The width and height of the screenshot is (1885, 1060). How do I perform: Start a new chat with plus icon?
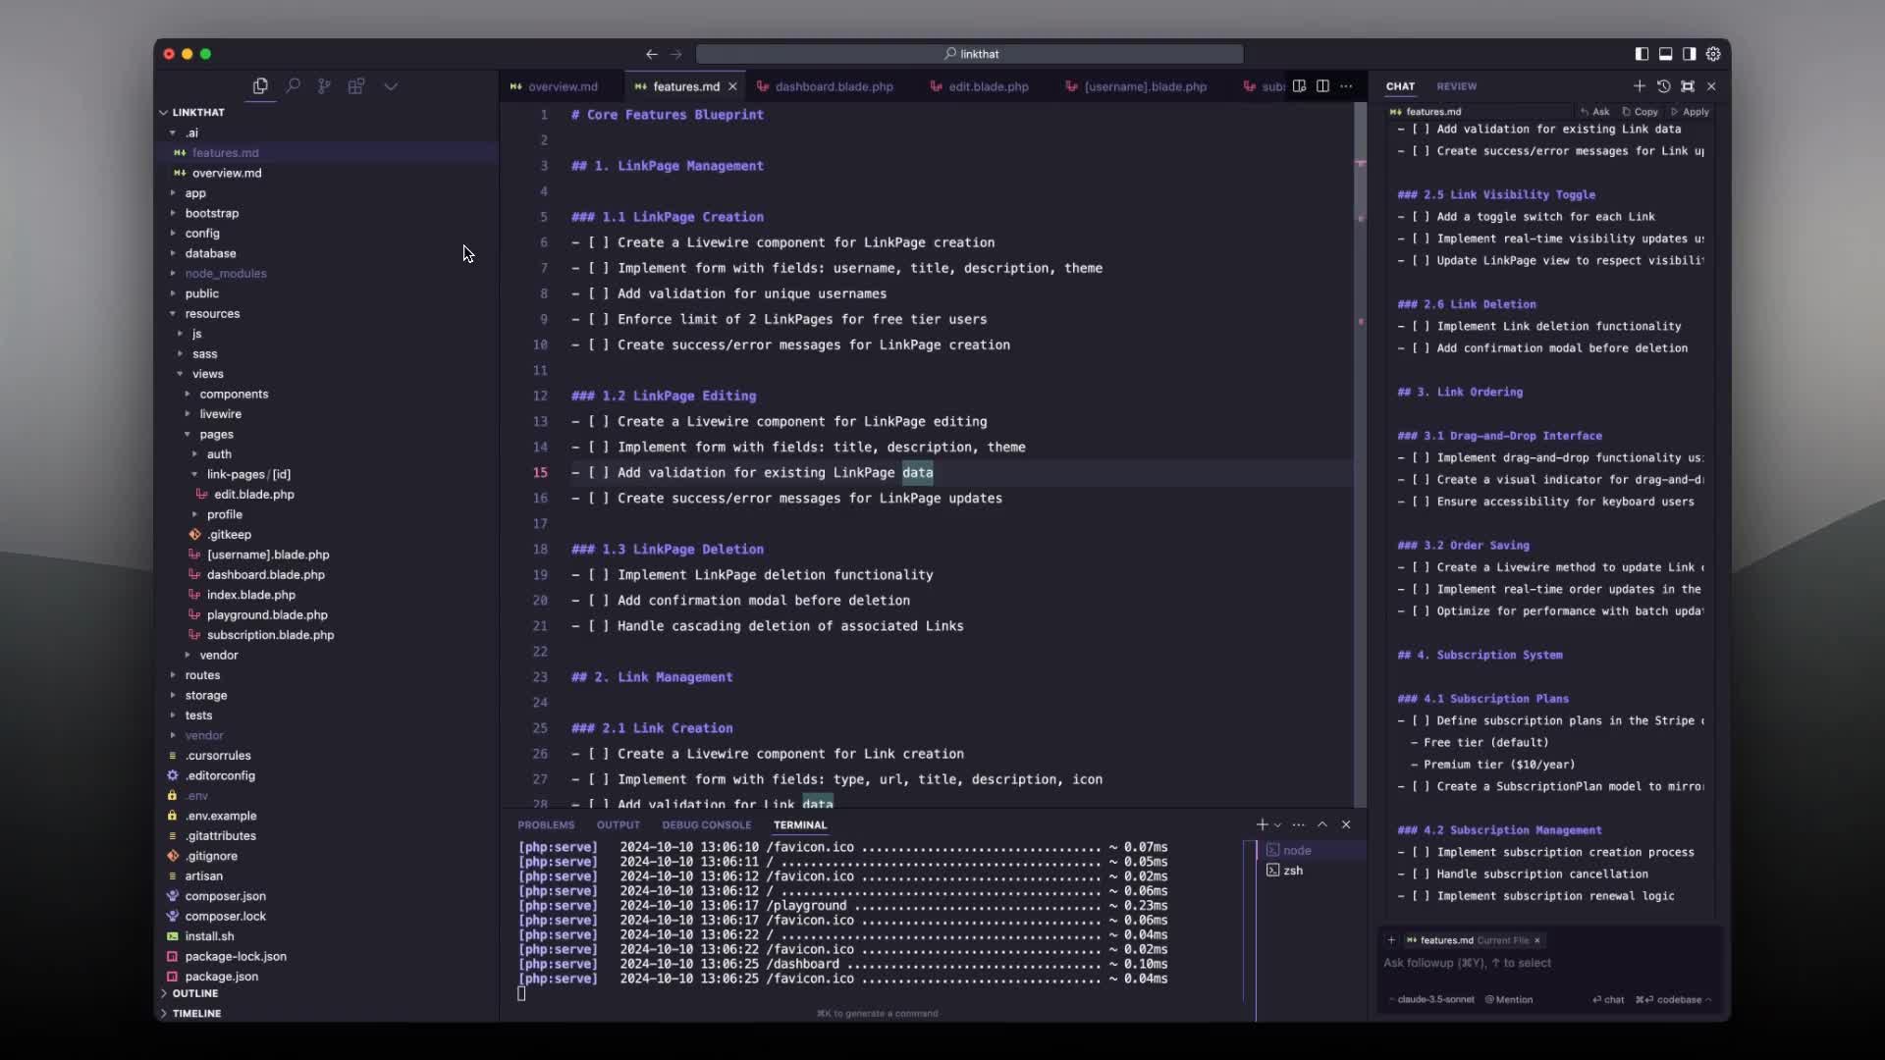1639,86
